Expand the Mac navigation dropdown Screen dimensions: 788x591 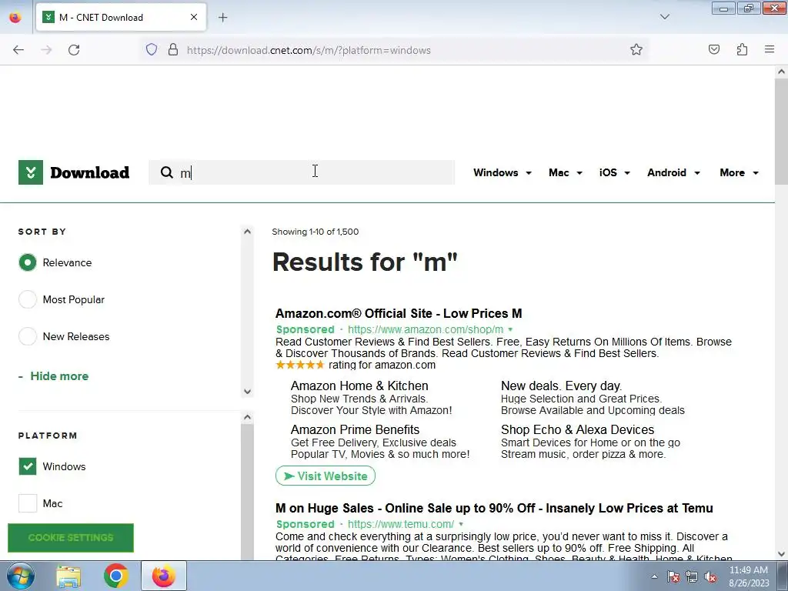click(566, 172)
